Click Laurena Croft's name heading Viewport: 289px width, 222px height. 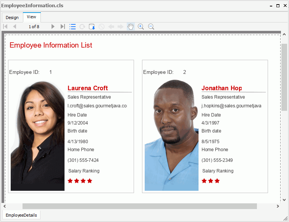(88, 88)
